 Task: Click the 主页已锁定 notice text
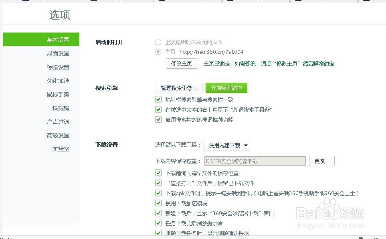tap(269, 63)
